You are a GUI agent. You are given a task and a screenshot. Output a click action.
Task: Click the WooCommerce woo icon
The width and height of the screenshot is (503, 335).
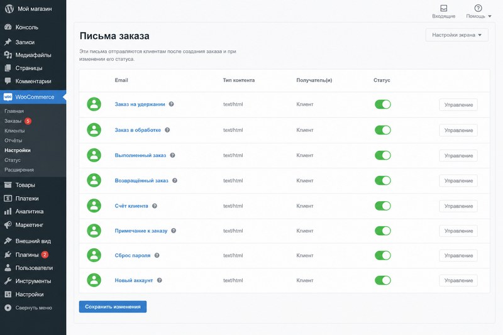point(8,97)
